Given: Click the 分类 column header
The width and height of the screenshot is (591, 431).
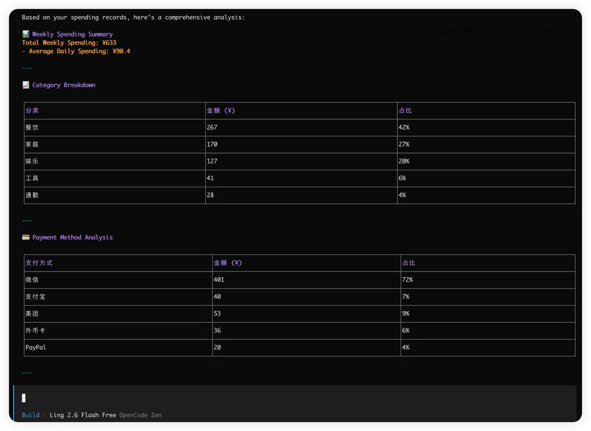Looking at the screenshot, I should click(32, 111).
